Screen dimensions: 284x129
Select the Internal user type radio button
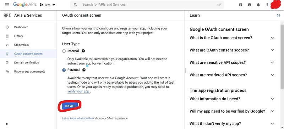point(64,51)
